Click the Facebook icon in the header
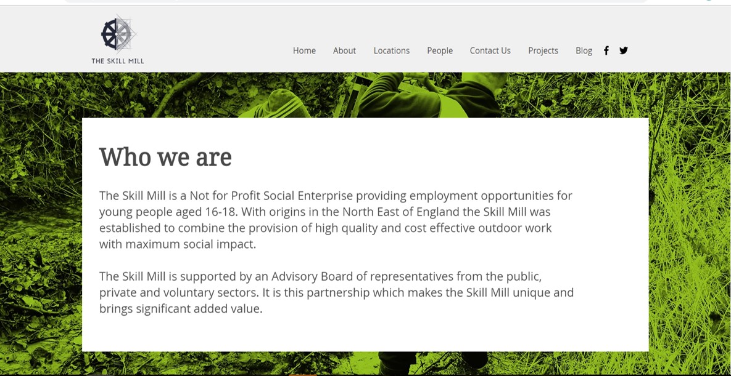731x376 pixels. (606, 50)
